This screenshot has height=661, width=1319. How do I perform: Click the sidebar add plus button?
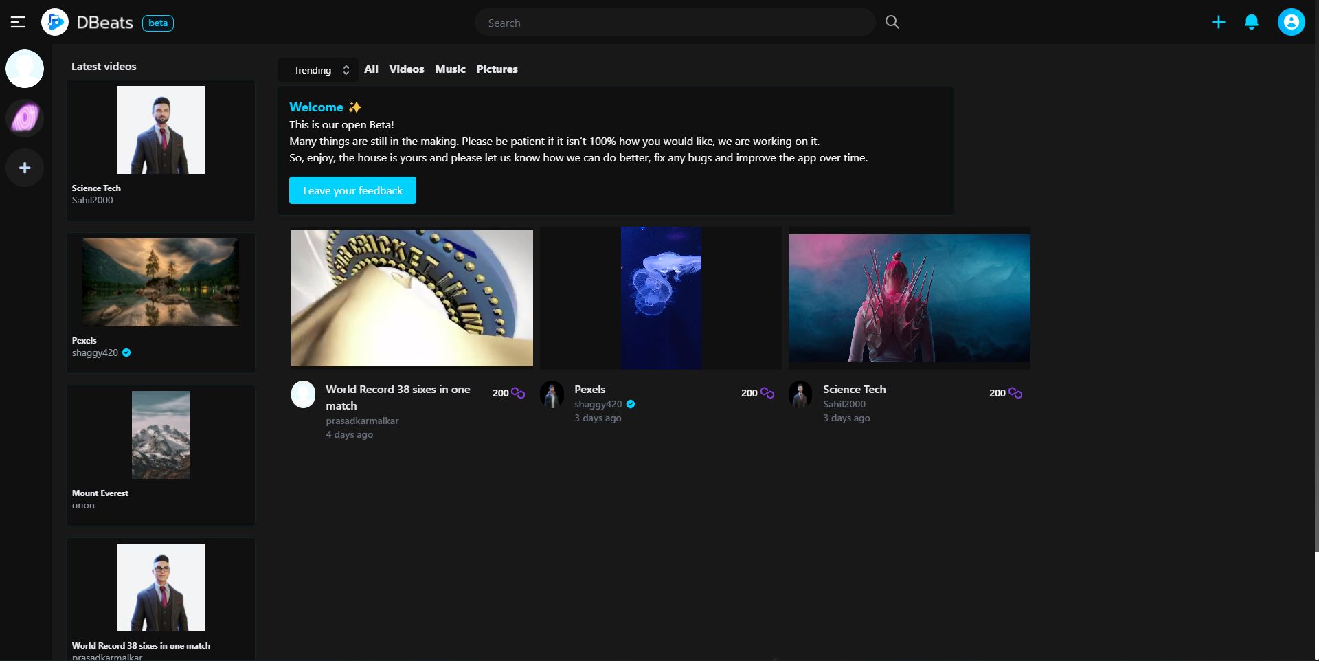[25, 168]
